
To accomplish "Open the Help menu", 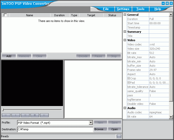I will click(158, 9).
